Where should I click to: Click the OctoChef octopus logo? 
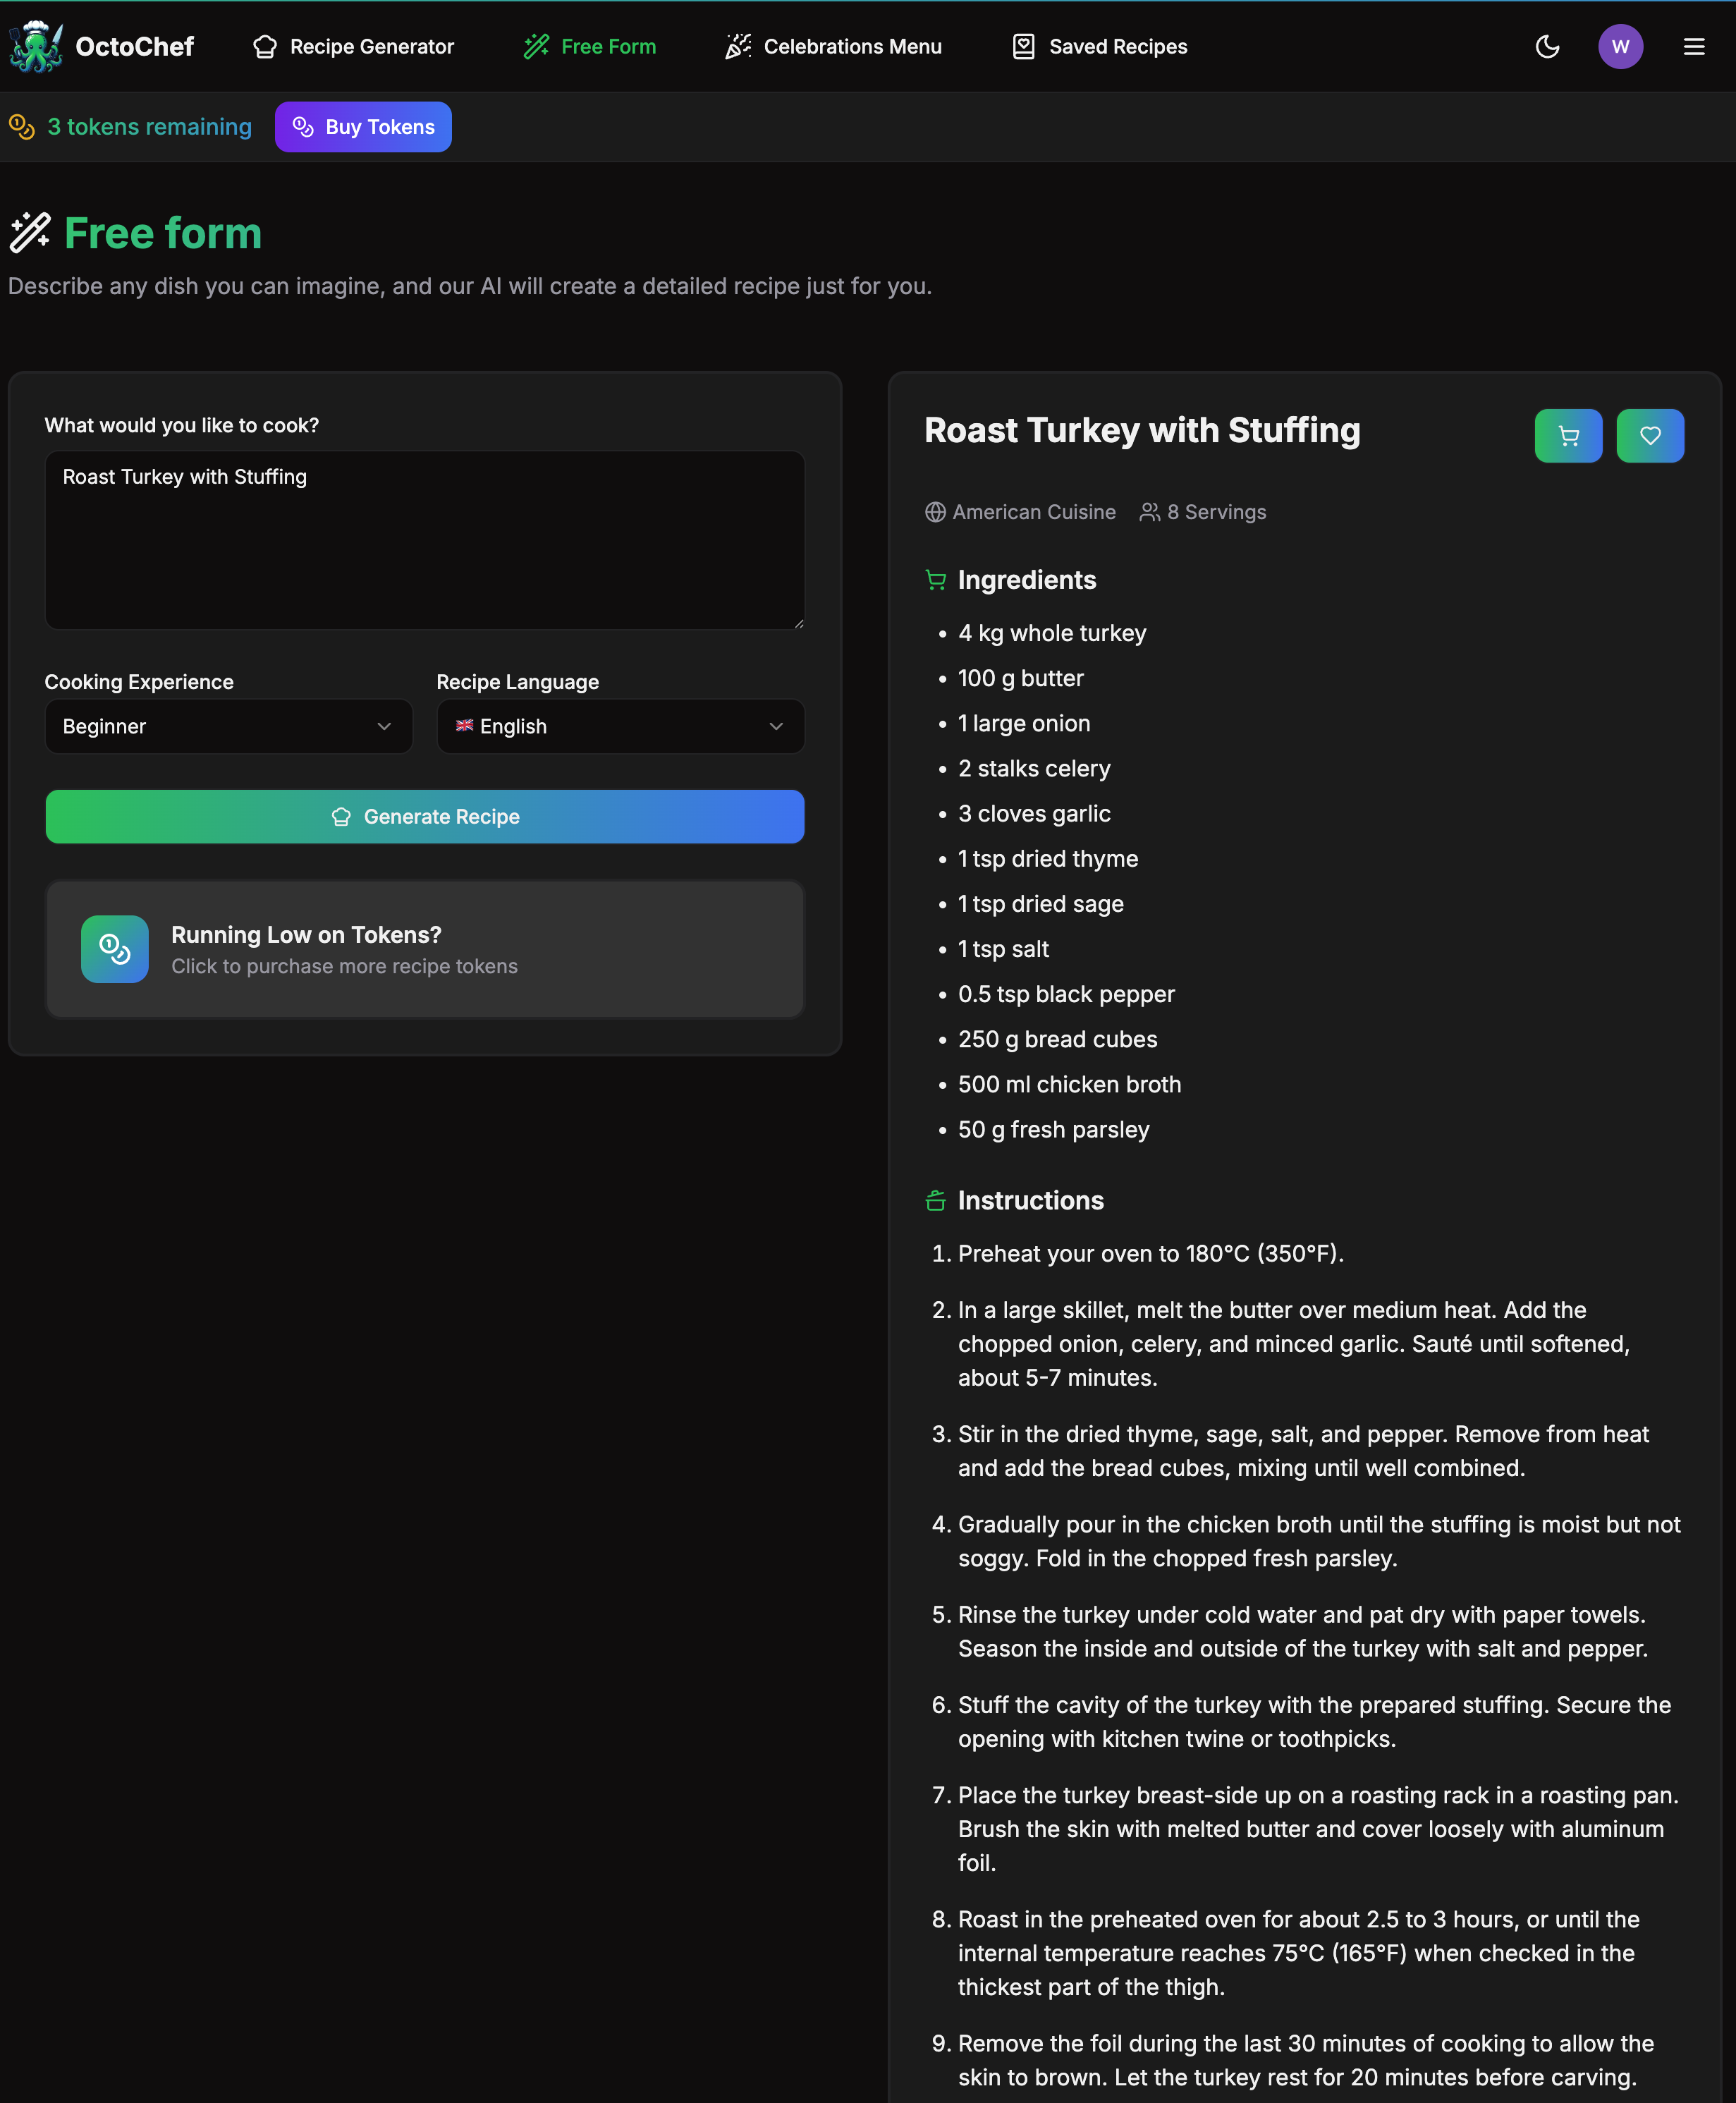point(37,47)
